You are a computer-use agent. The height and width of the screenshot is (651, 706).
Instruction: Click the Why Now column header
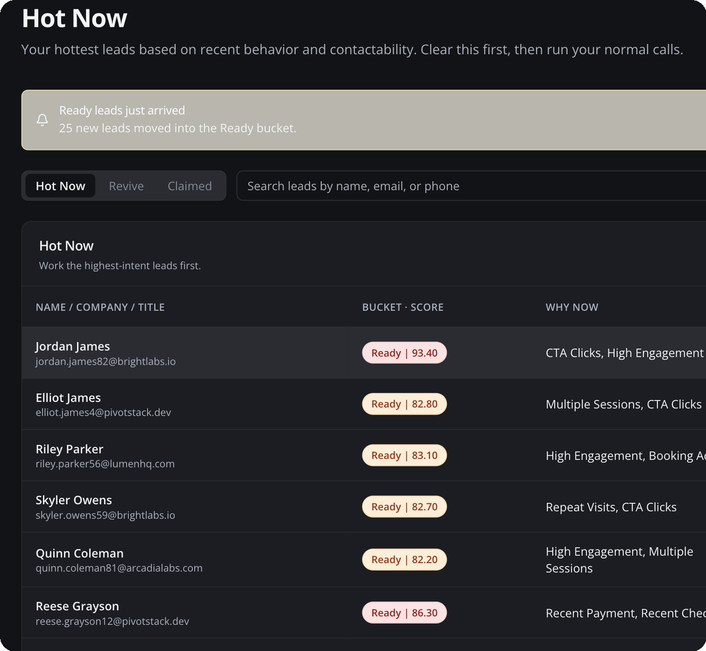(x=572, y=307)
